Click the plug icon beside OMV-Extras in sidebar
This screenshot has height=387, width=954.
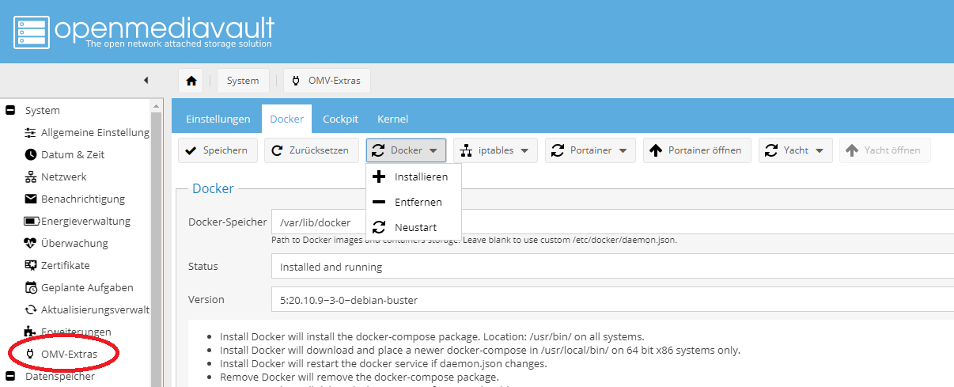pos(31,354)
